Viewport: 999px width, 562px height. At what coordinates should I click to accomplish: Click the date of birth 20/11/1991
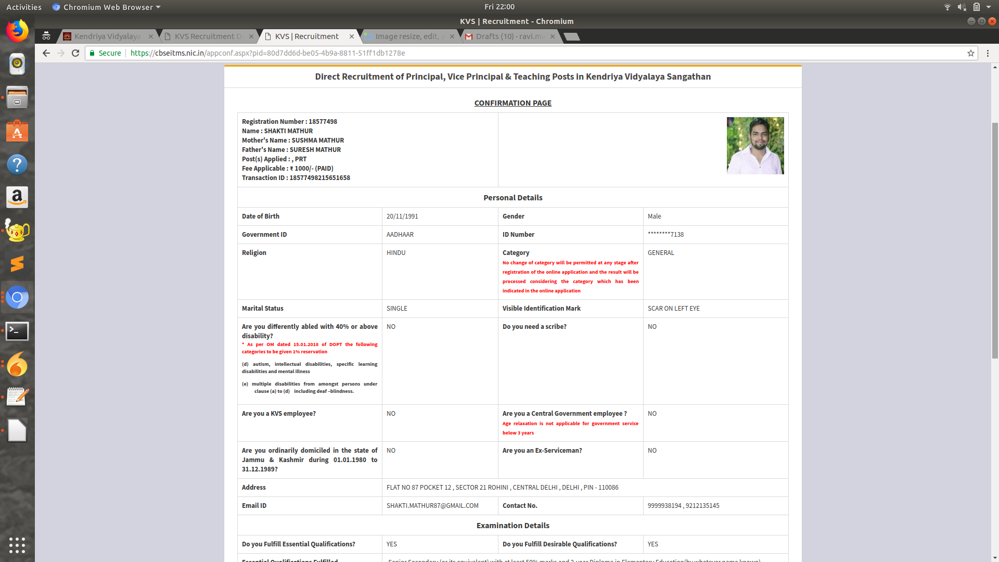402,216
